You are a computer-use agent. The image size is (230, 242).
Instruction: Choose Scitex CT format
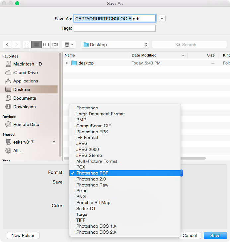[125, 208]
